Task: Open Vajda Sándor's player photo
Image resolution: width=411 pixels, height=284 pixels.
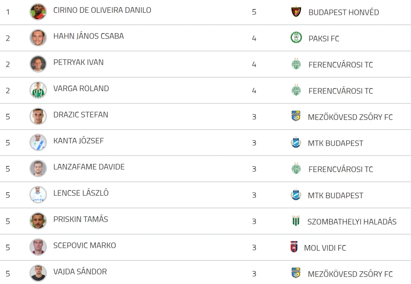Action: pos(38,273)
